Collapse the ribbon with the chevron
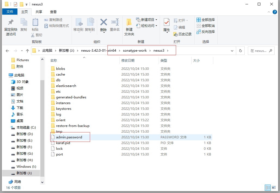280x193 pixels. (x=269, y=12)
